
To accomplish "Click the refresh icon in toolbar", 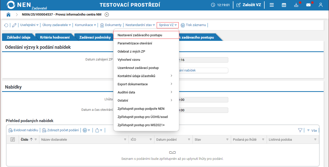I will tap(6, 25).
